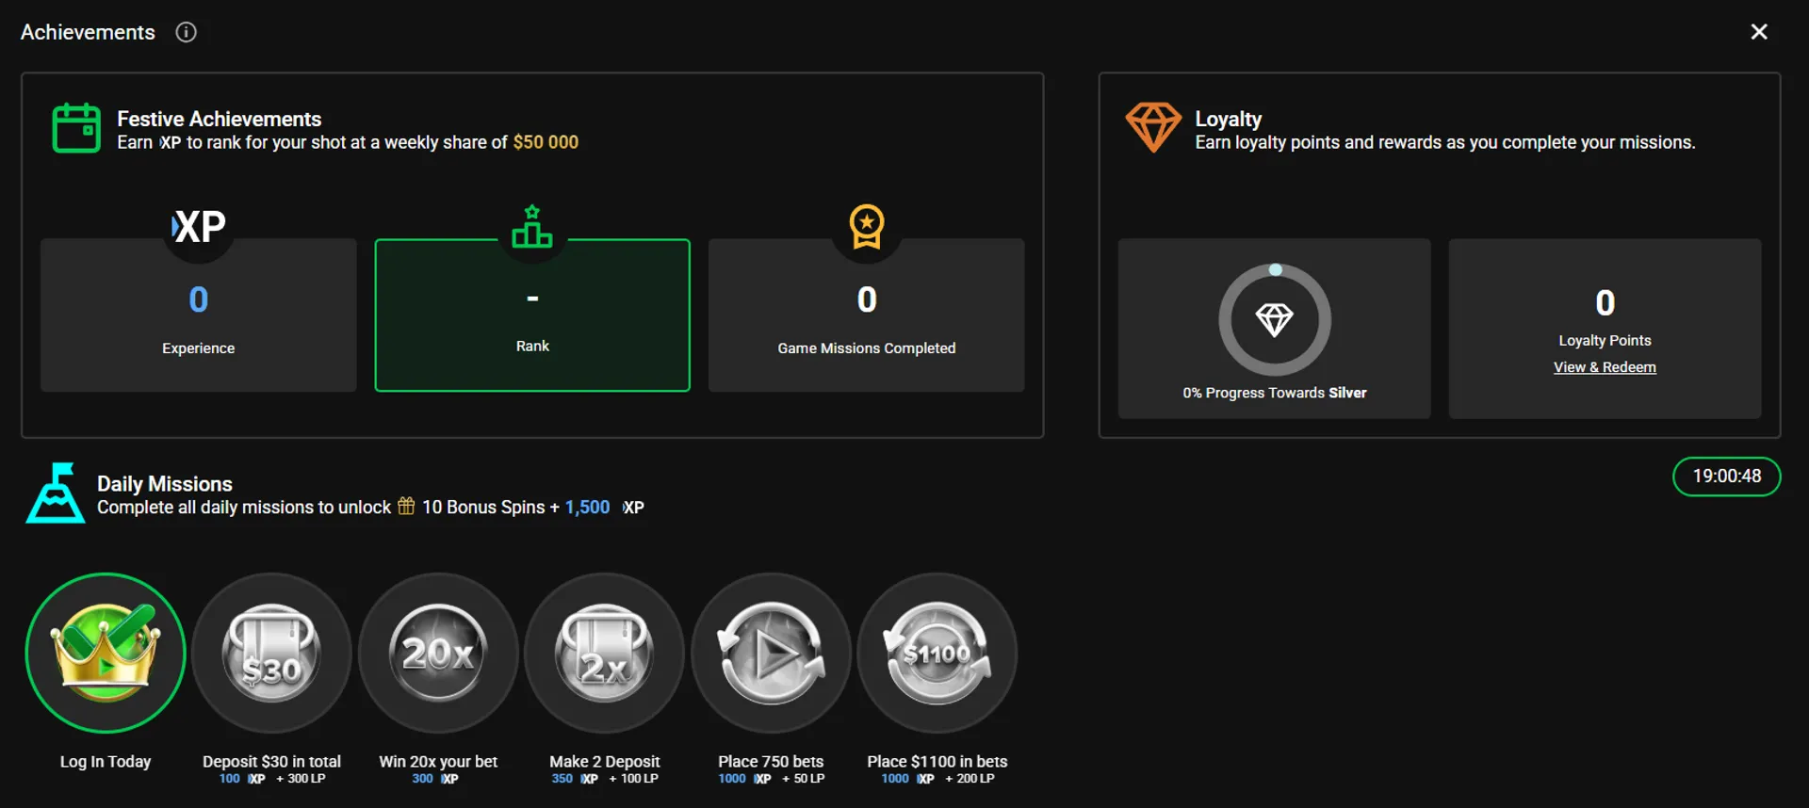This screenshot has height=808, width=1809.
Task: Click the Daily Missions flag icon
Action: pyautogui.click(x=56, y=493)
